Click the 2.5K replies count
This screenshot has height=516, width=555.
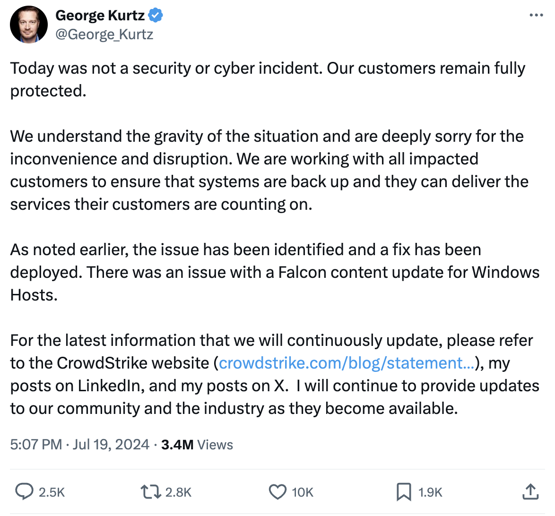coord(52,492)
